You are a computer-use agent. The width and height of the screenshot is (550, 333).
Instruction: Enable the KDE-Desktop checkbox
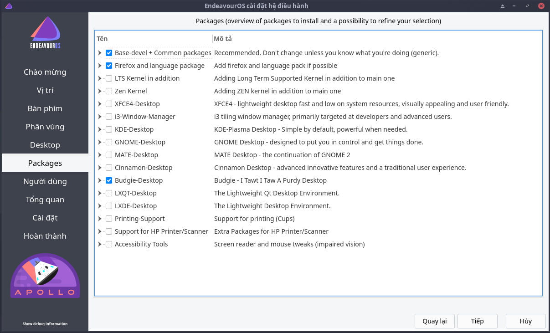pyautogui.click(x=109, y=129)
